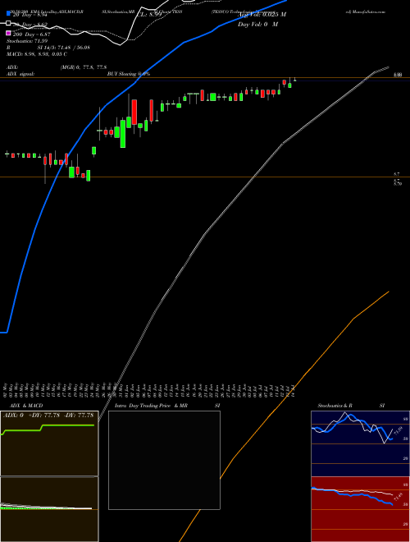Click the blue 20 Day legend swatch
Image resolution: width=410 pixels, height=542 pixels.
point(9,13)
